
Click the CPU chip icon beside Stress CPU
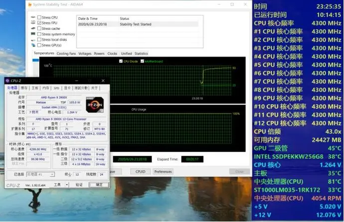[33, 17]
